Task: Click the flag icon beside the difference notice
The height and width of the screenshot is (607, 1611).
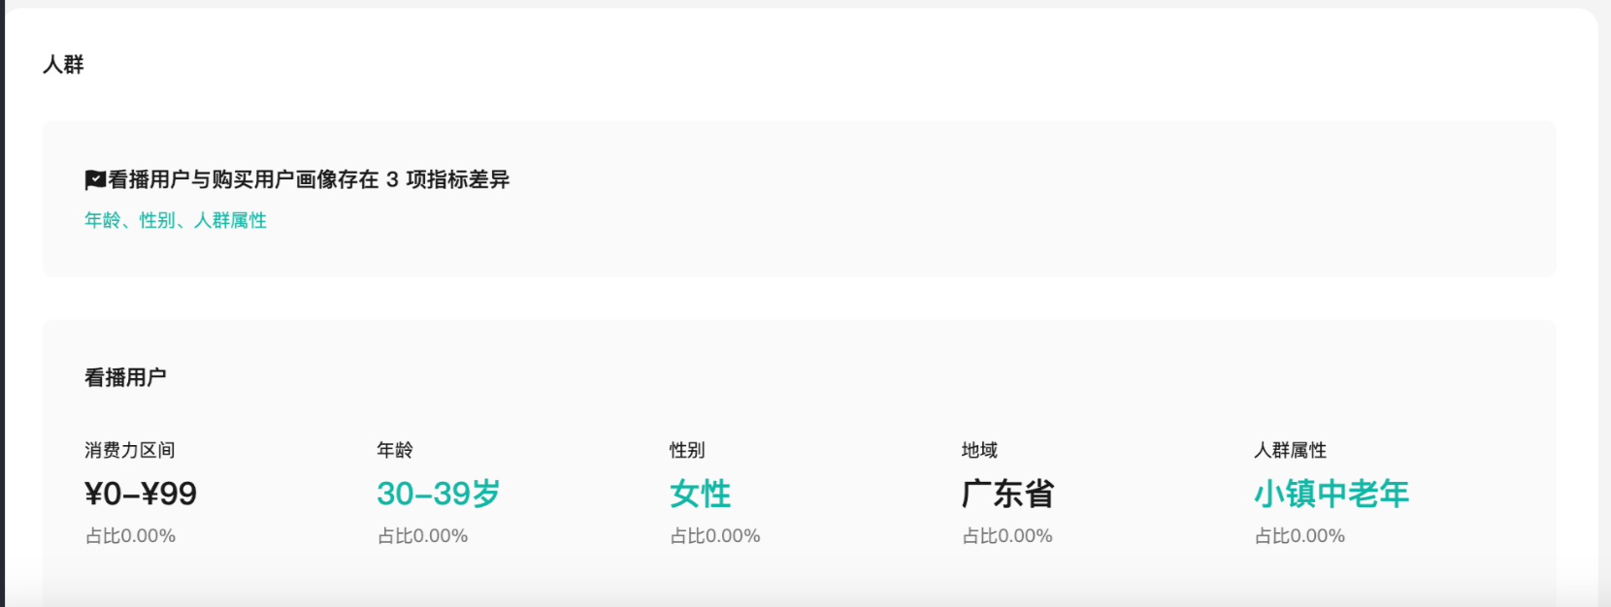Action: [x=95, y=179]
